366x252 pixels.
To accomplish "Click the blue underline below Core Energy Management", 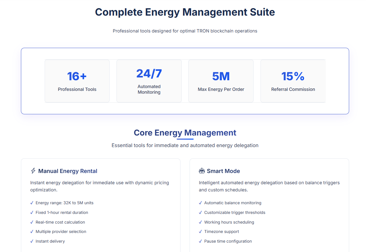I will [x=185, y=139].
